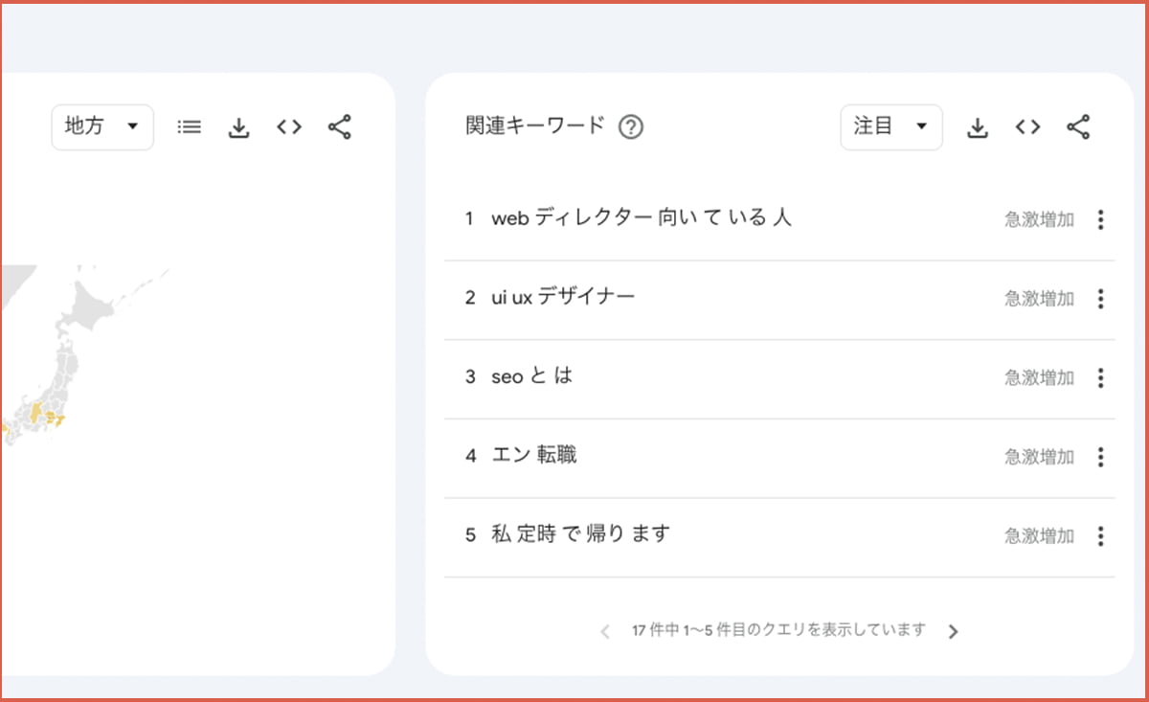
Task: Share the related keywords panel
Action: [x=1078, y=126]
